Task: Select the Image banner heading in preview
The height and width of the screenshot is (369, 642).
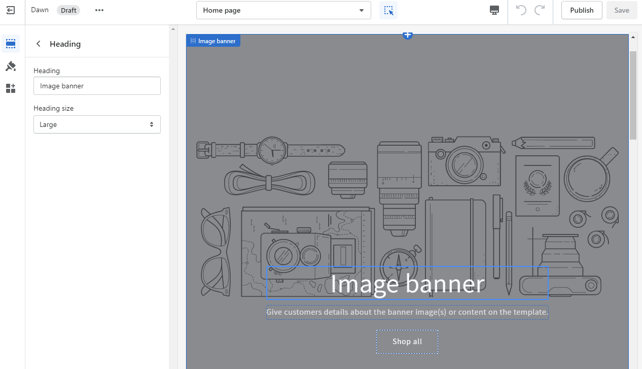Action: 407,283
